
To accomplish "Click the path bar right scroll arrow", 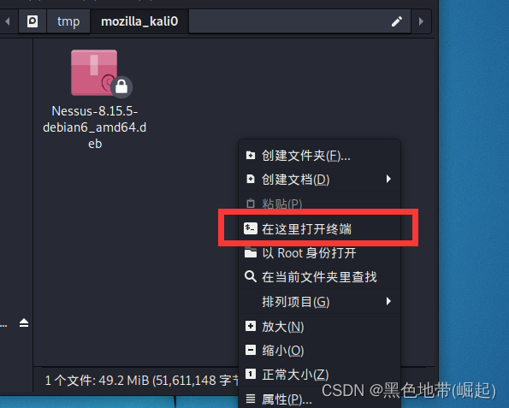I will [x=421, y=21].
